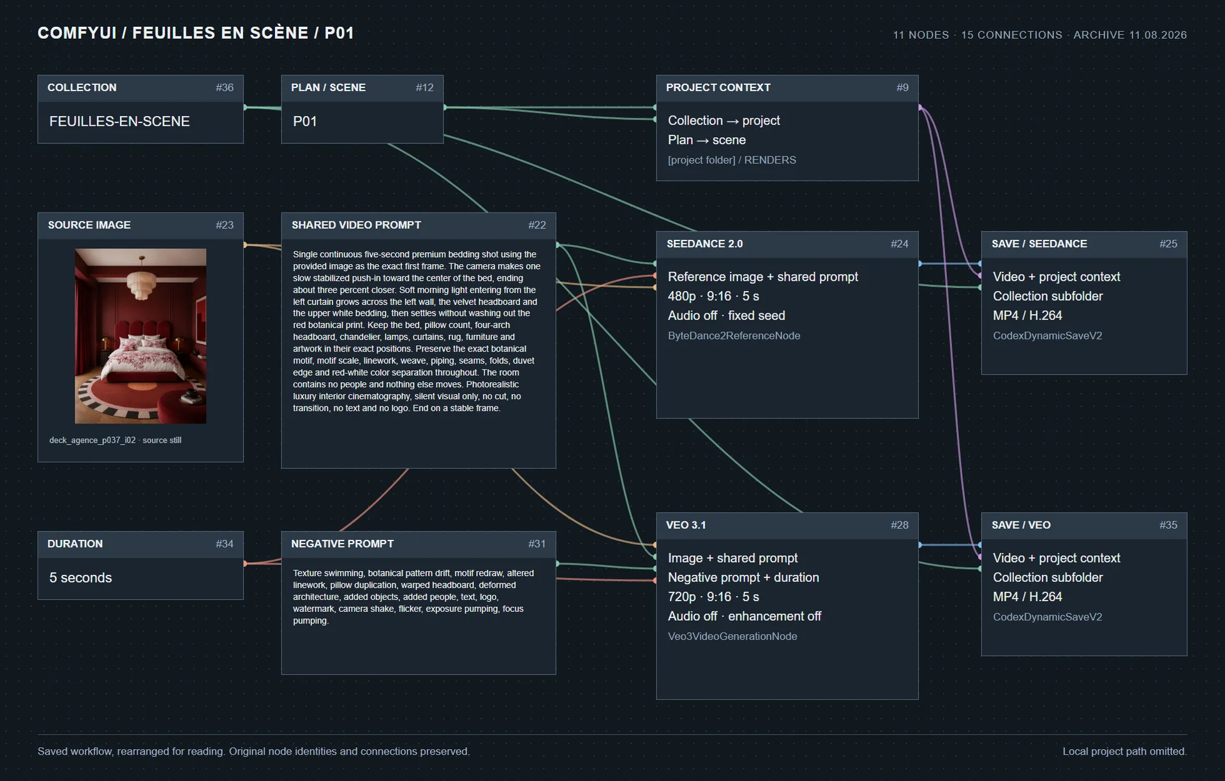Screen dimensions: 1225x781
Task: Click the 'COMFYUI / FEUILLES EN SCÈNE / P01' title
Action: (x=196, y=33)
